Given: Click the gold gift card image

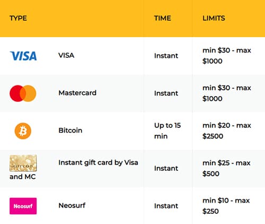Looking at the screenshot, I should (23, 163).
